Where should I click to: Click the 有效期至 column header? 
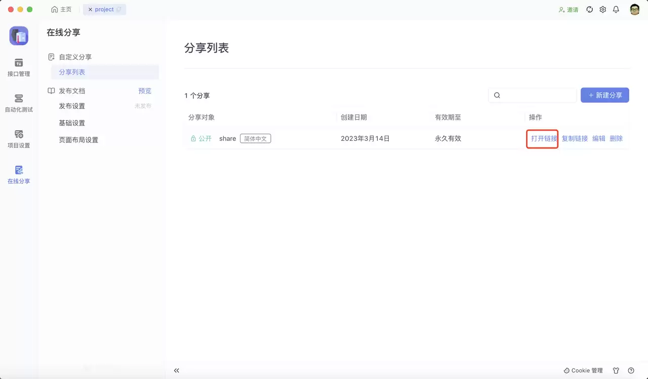pos(448,117)
